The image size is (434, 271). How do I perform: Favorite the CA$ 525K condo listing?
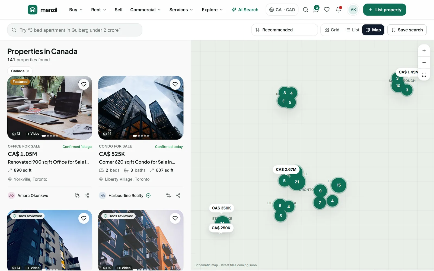pos(175,84)
